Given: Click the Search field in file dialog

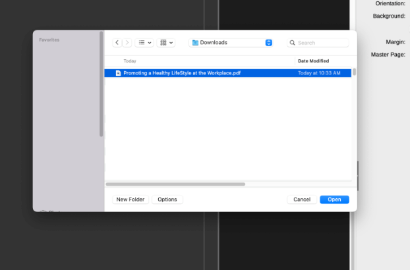Looking at the screenshot, I should click(318, 43).
